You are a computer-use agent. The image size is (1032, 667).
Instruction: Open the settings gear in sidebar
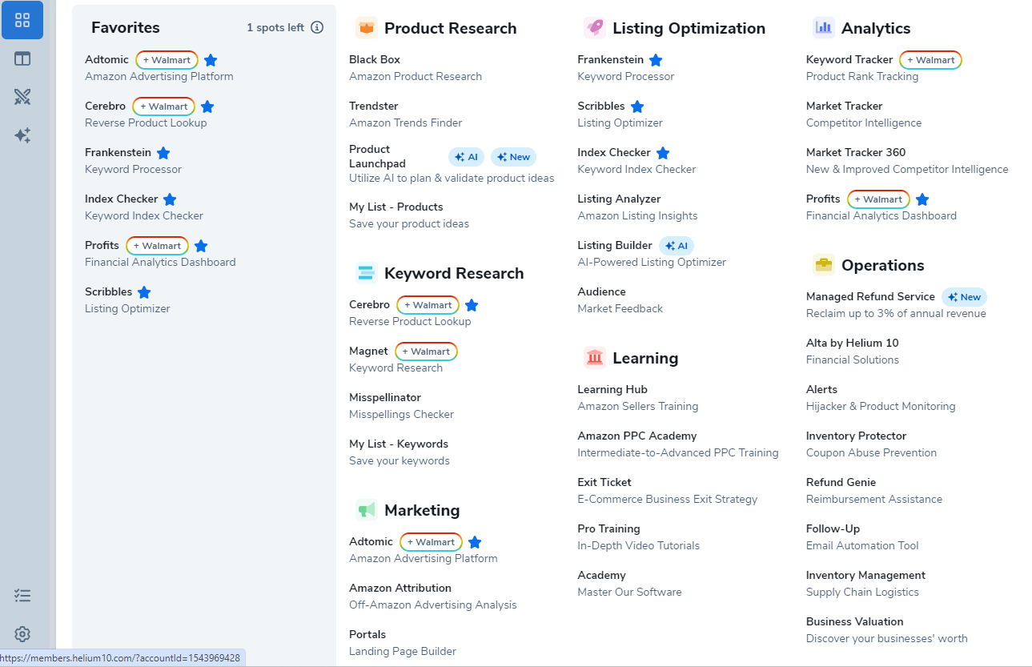click(22, 634)
